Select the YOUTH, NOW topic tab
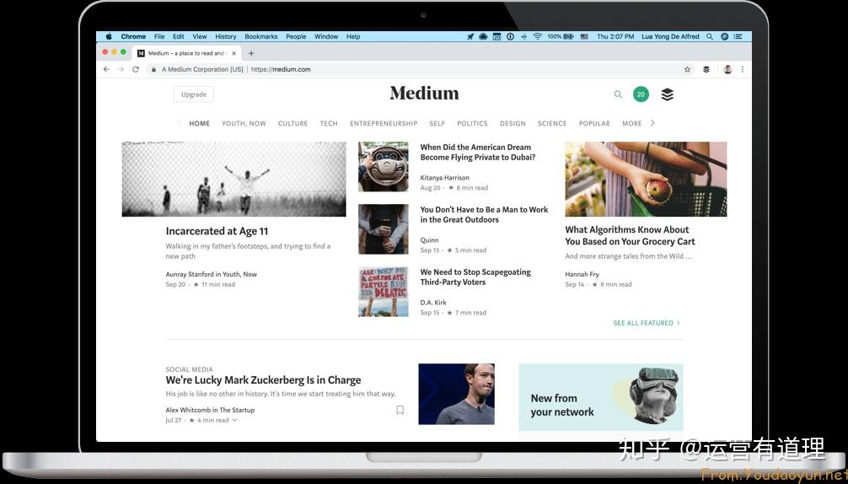The width and height of the screenshot is (848, 484). (x=244, y=123)
